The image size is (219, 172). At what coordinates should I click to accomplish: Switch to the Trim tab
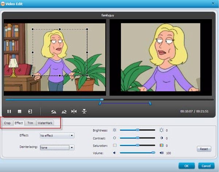pyautogui.click(x=30, y=123)
